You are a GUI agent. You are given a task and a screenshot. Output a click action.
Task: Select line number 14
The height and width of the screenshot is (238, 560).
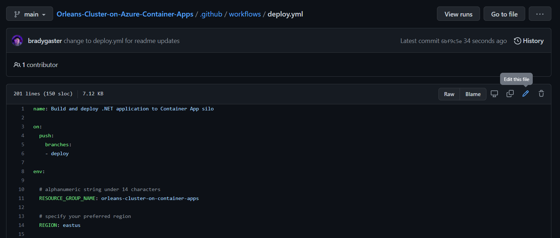point(21,225)
